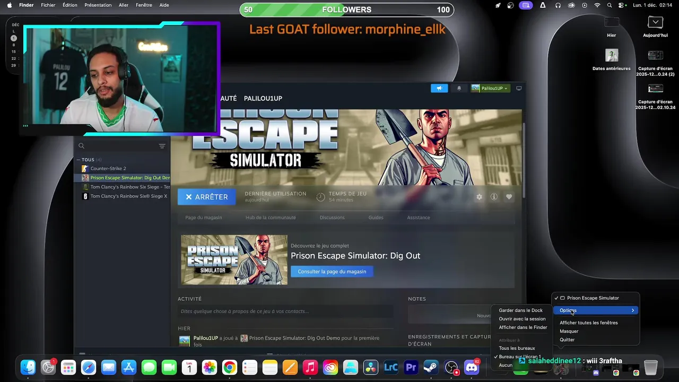Open Pages from the Dock
679x382 pixels.
click(290, 367)
